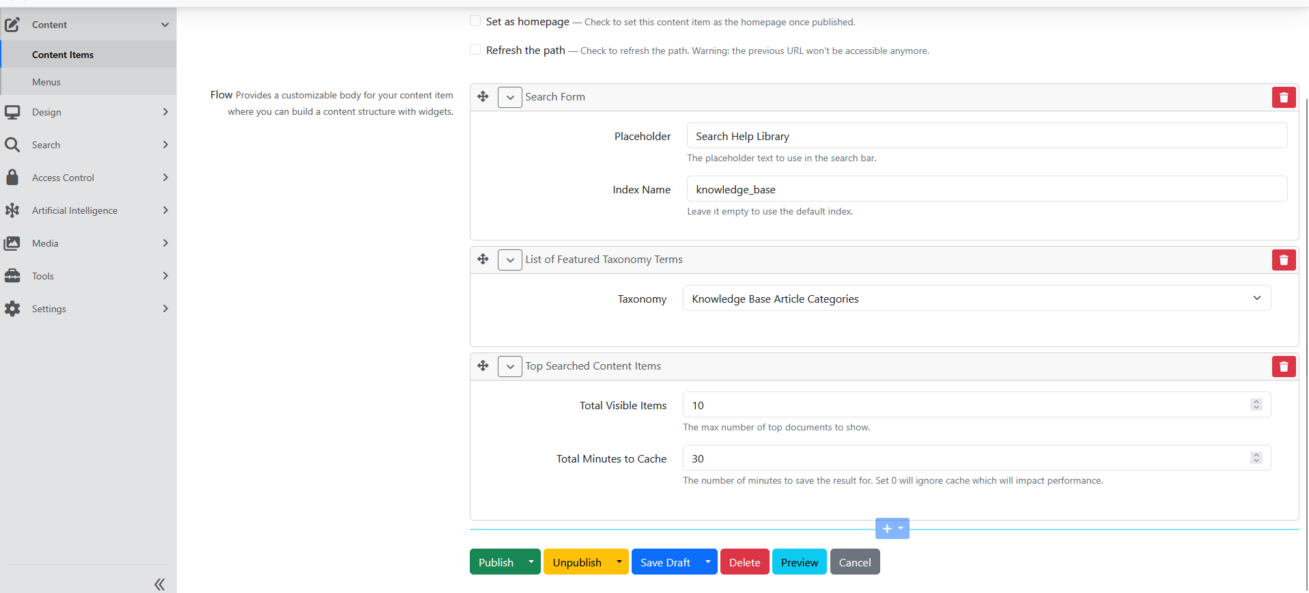Click the Total Visible Items field

coord(976,405)
